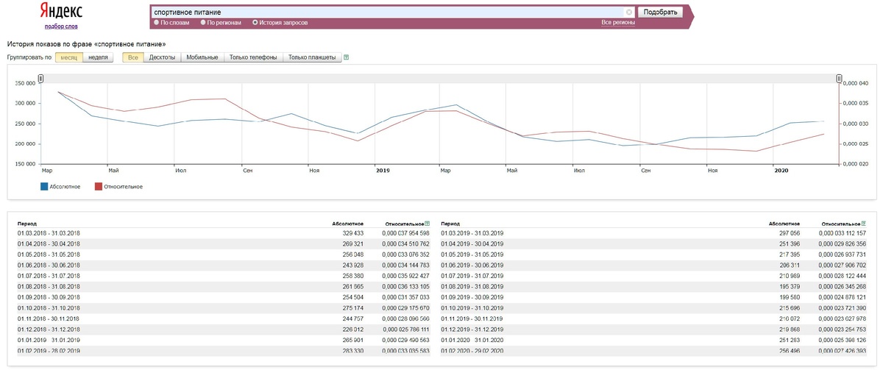Open the Все регионы region selector

[x=618, y=23]
